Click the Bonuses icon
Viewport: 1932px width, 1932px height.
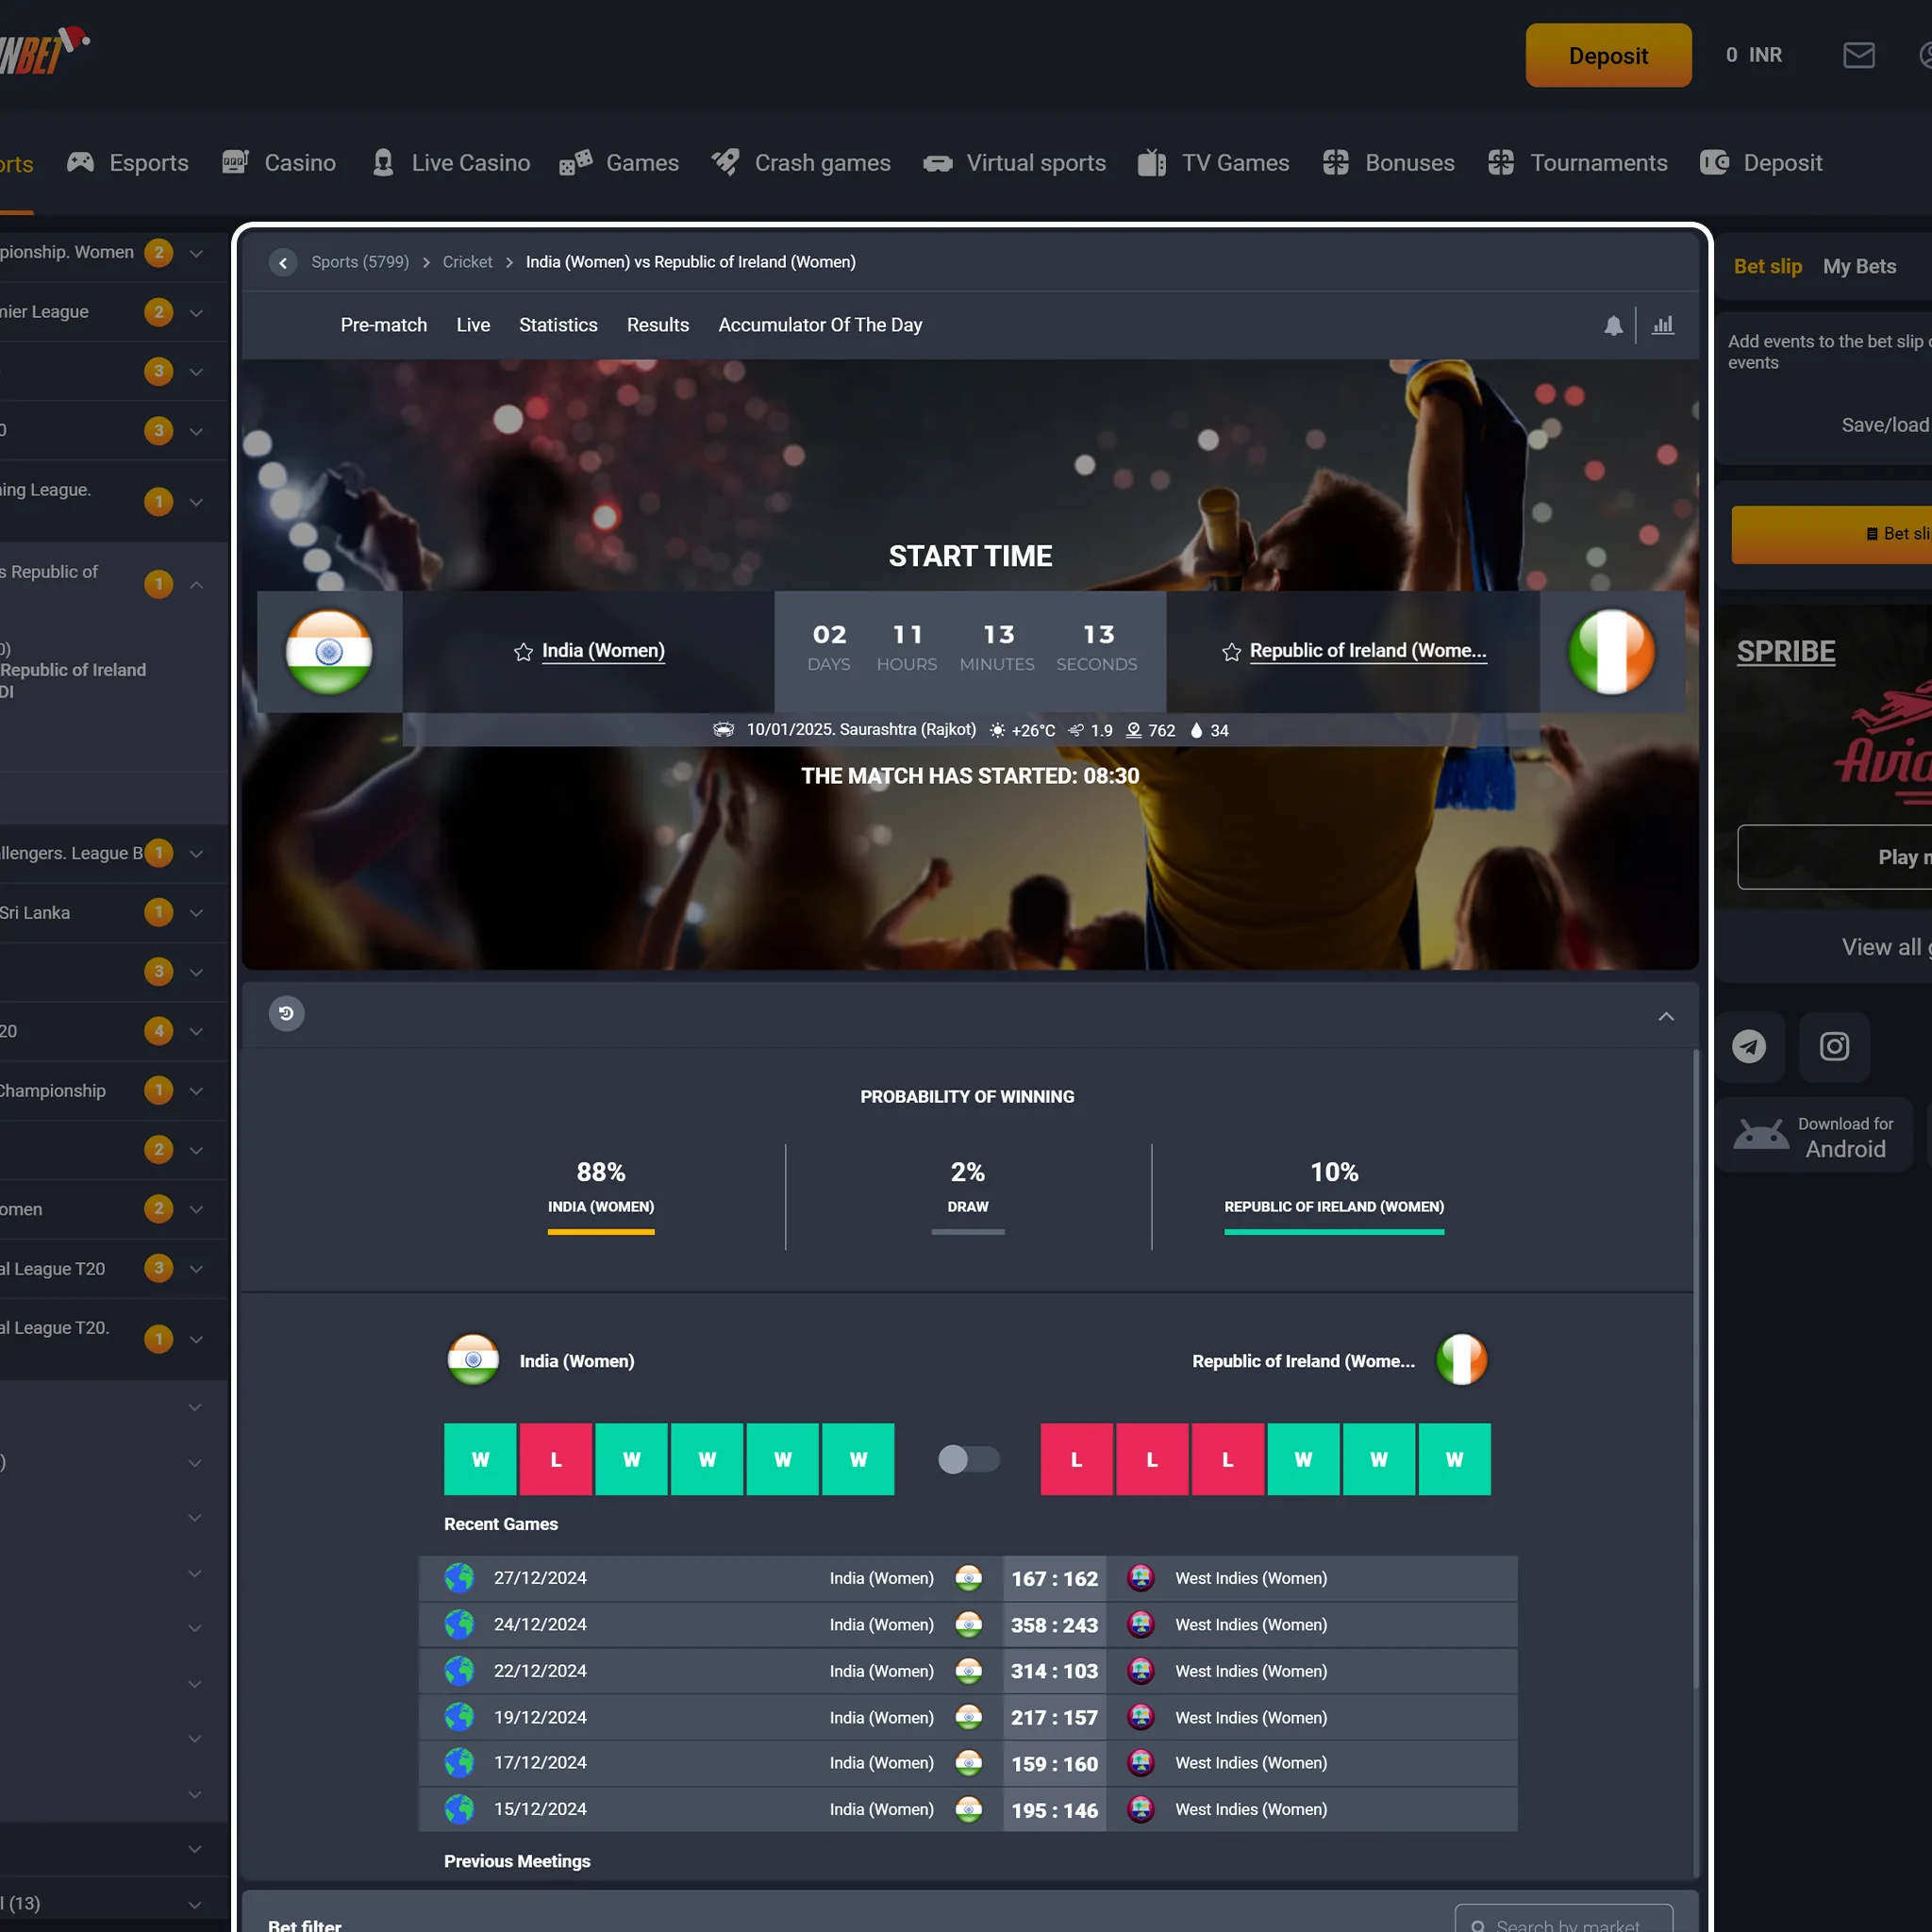pos(1336,162)
